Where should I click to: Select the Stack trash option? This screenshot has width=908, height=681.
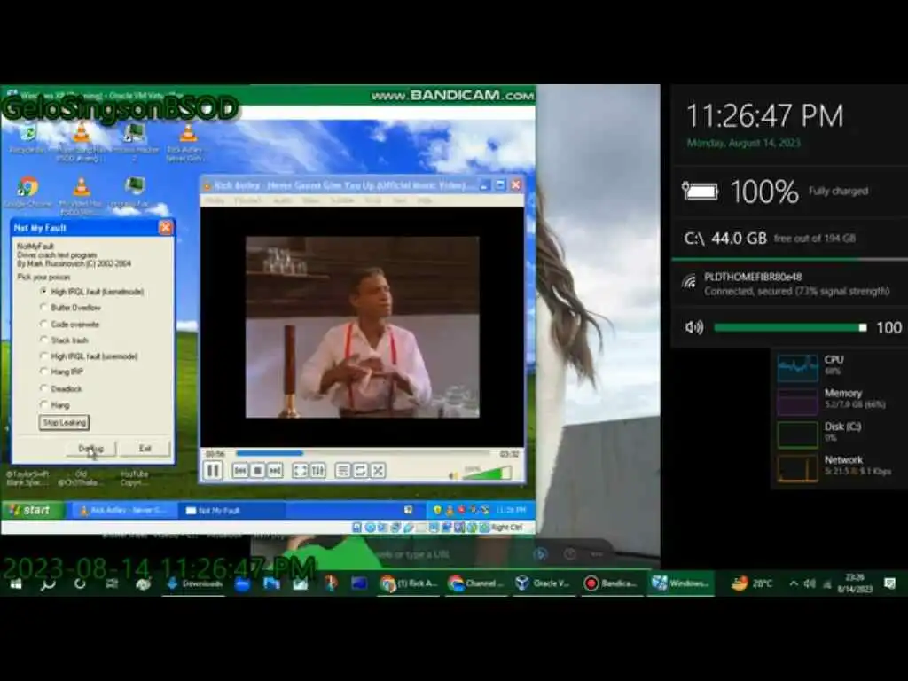coord(64,340)
